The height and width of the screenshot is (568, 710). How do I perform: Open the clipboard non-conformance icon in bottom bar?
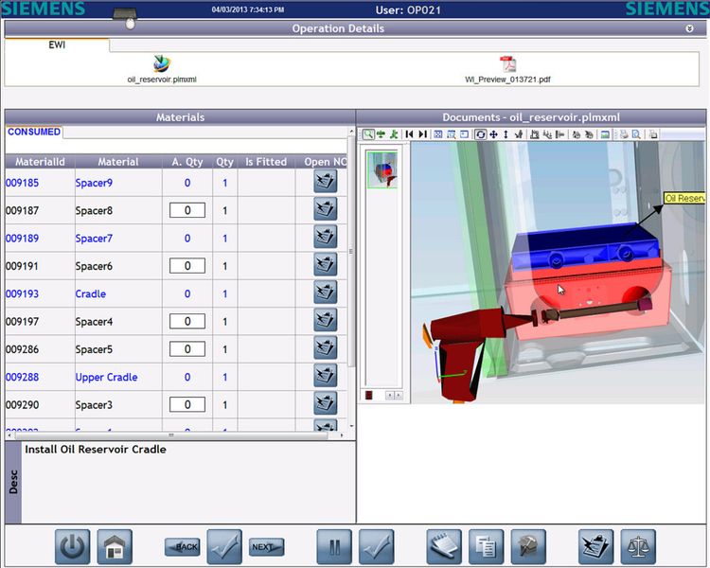point(595,547)
